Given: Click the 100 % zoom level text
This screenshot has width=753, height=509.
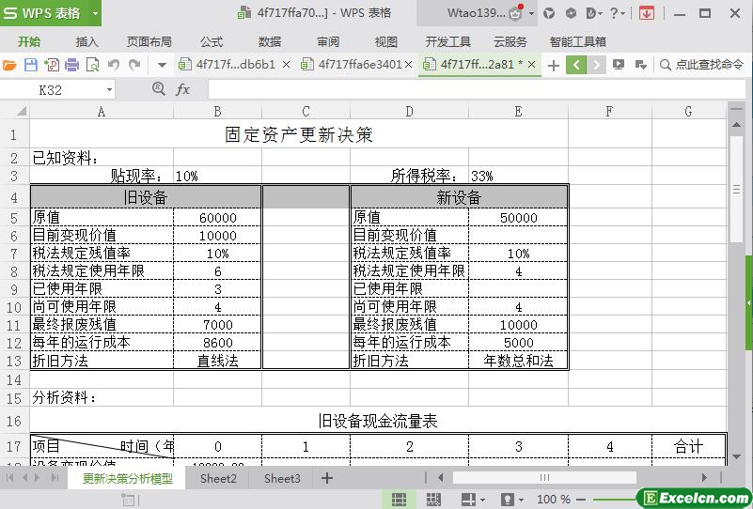Looking at the screenshot, I should (x=554, y=500).
